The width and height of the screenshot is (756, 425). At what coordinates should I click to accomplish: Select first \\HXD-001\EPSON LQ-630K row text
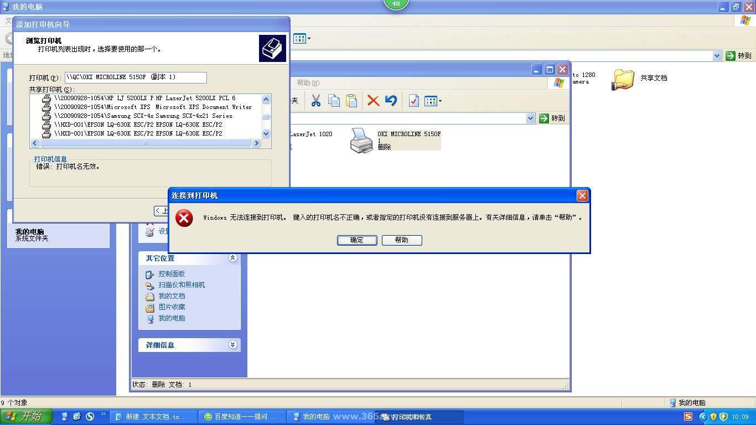(138, 125)
